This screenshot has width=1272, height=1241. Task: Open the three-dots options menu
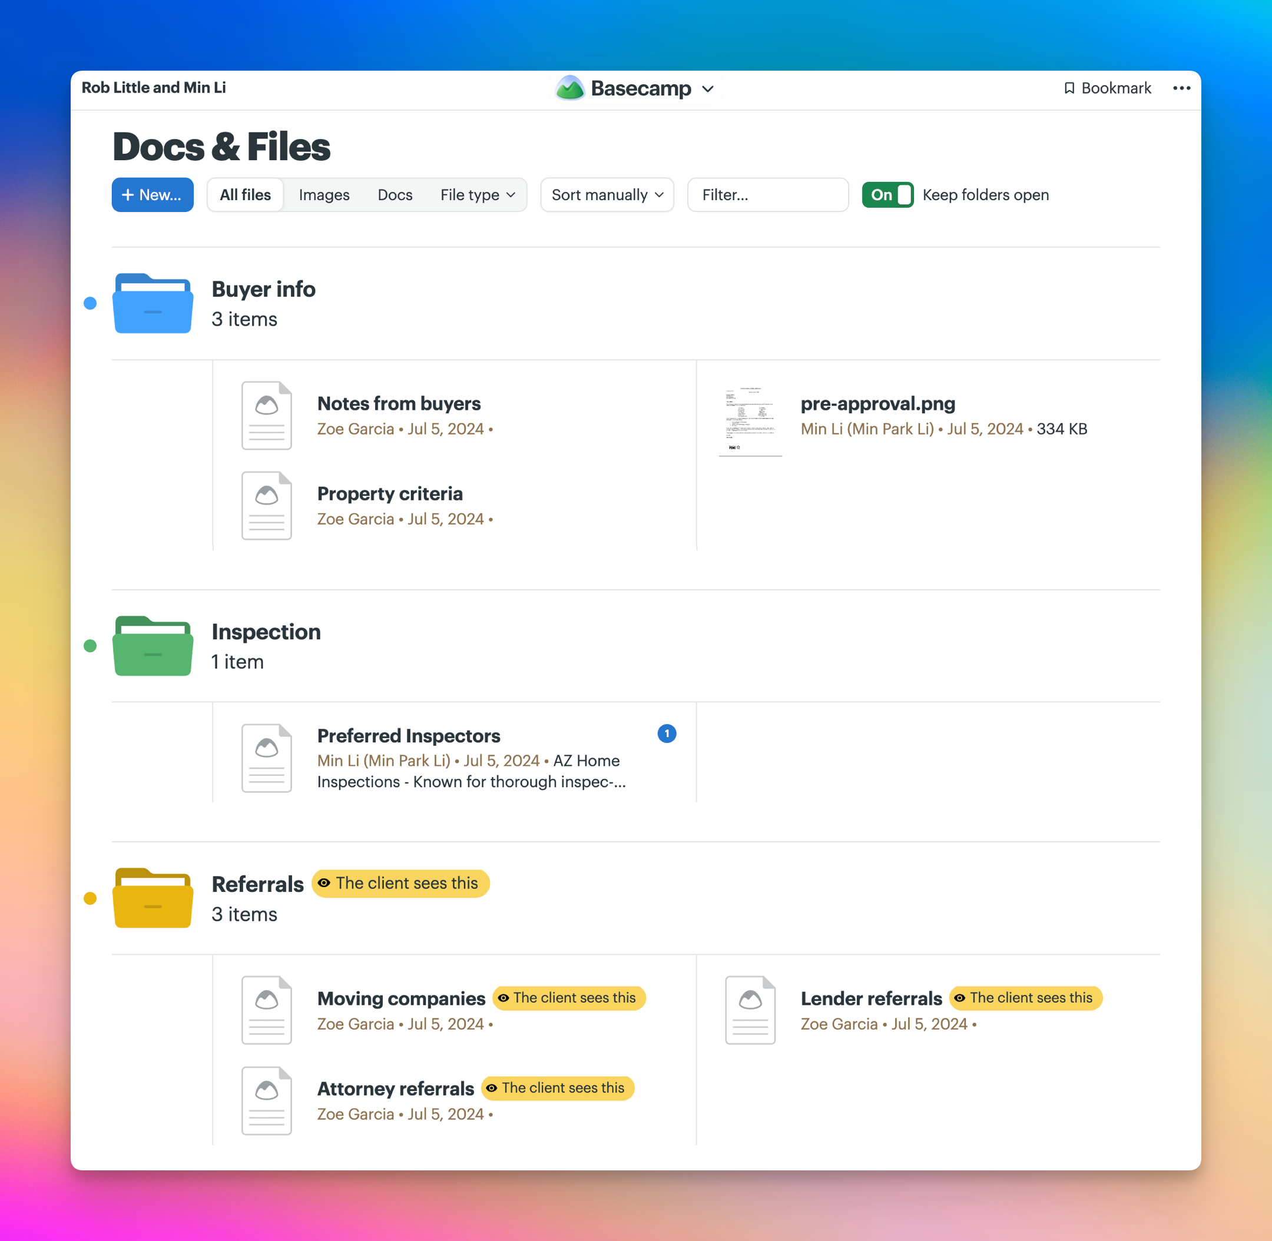click(x=1181, y=88)
